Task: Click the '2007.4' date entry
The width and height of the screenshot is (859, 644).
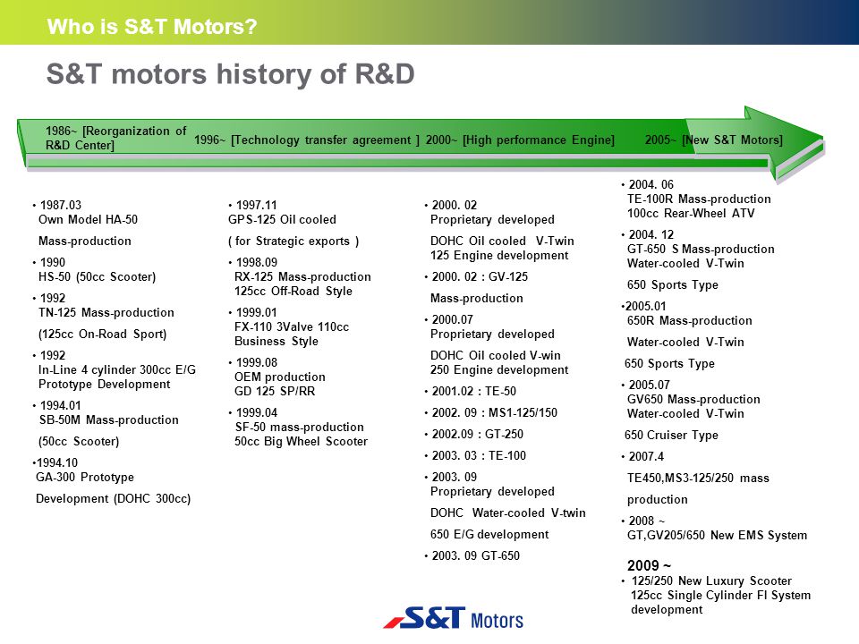Action: click(646, 457)
